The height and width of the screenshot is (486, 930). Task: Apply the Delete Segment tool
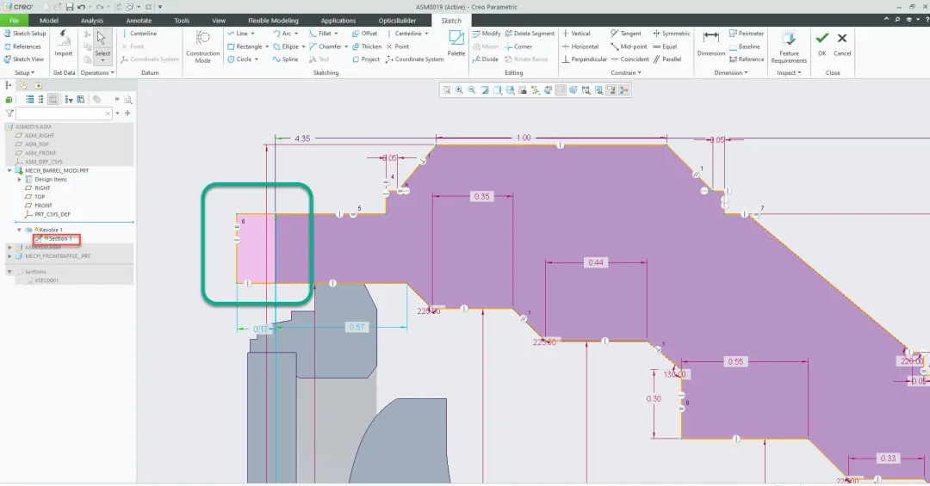click(530, 34)
